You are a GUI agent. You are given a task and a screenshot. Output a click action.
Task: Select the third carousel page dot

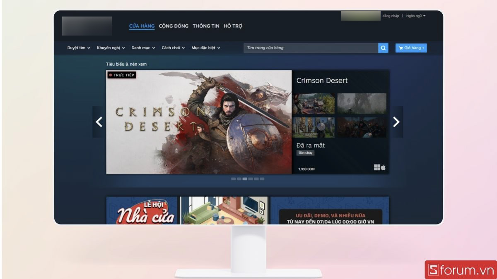coord(245,179)
